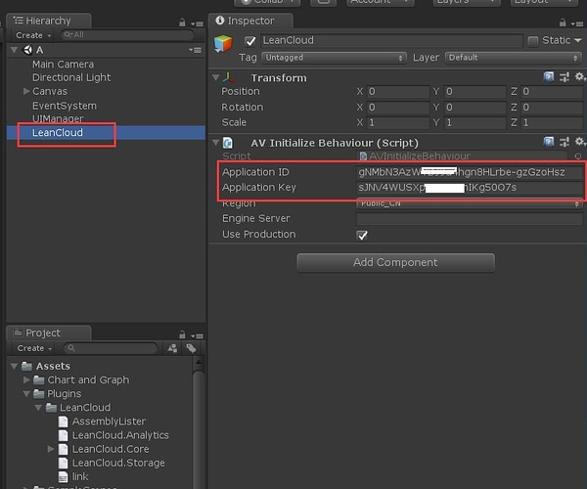Open Transform component help icon
Screen dimensions: 587x489
pos(549,77)
